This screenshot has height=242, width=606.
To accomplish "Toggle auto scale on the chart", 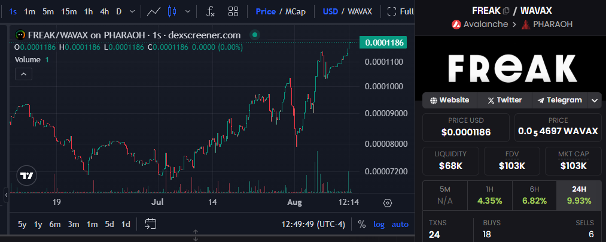I will [400, 224].
